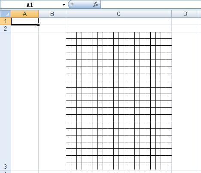Click cell D2
The width and height of the screenshot is (201, 173).
click(x=185, y=28)
